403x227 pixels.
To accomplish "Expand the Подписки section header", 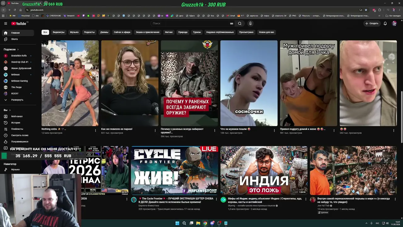I will tap(11, 49).
